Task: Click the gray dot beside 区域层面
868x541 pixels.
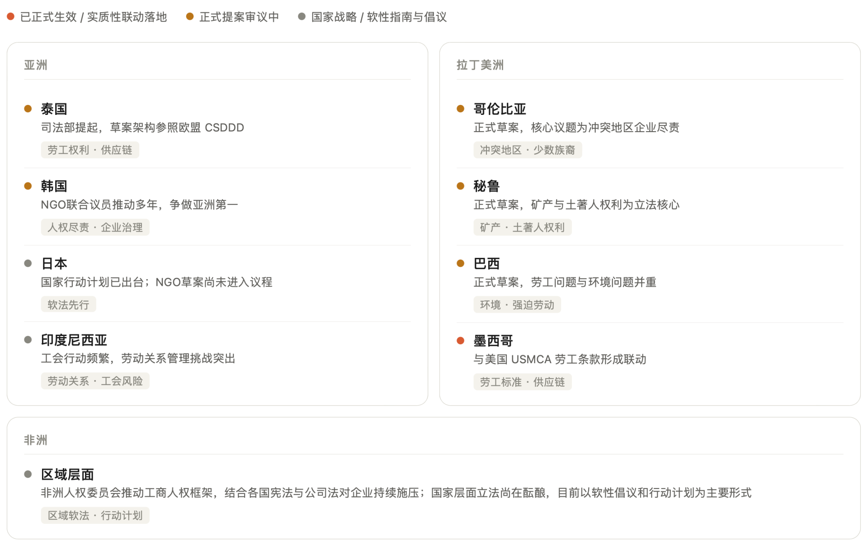Action: [28, 474]
